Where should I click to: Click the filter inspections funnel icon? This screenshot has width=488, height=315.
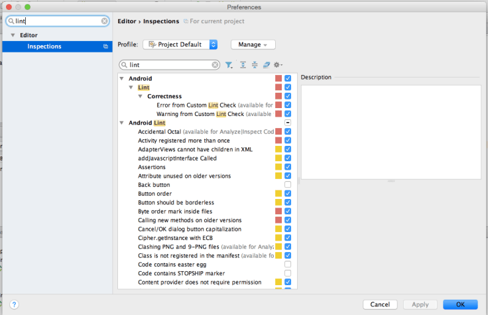[229, 65]
